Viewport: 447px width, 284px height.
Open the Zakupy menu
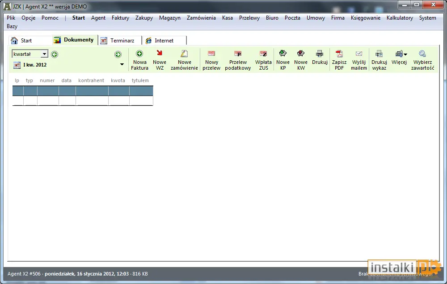pos(144,18)
